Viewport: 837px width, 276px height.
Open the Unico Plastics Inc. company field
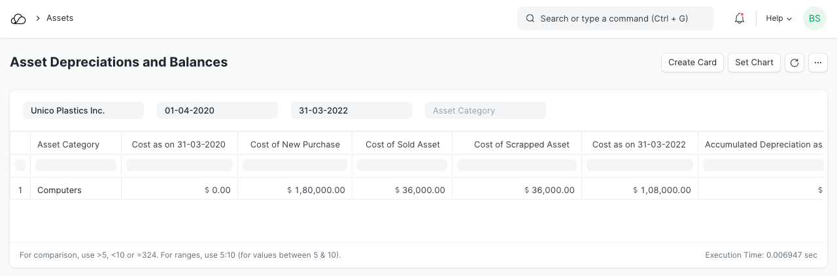point(83,111)
